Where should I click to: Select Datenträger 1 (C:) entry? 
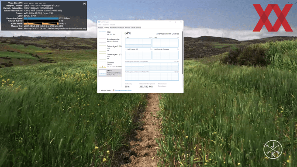coord(110,56)
